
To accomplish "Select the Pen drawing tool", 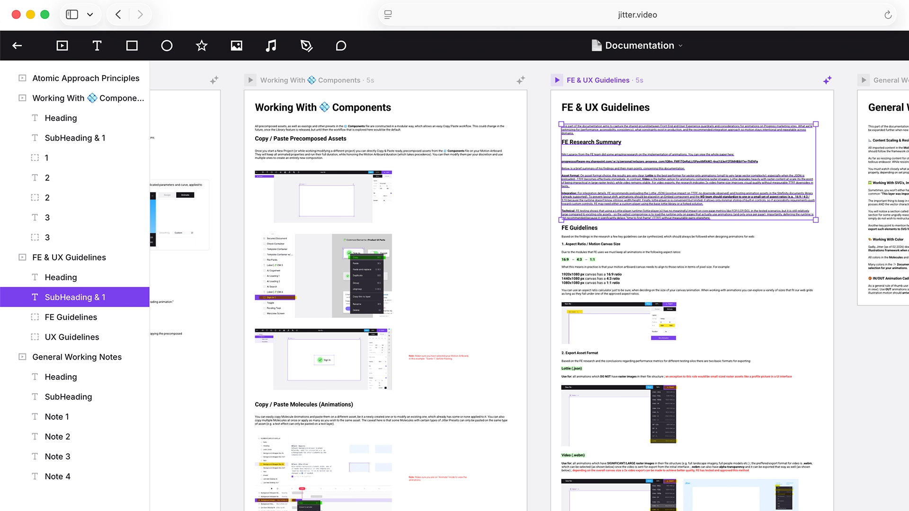I will coord(306,45).
